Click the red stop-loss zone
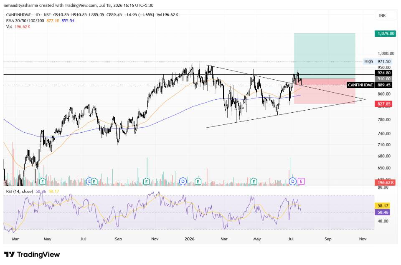 pos(325,91)
